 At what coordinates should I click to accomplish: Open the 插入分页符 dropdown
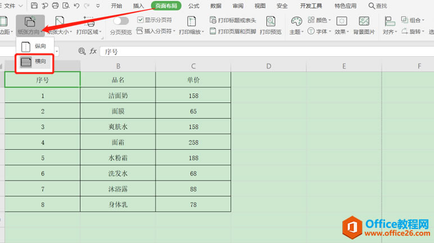[x=156, y=31]
